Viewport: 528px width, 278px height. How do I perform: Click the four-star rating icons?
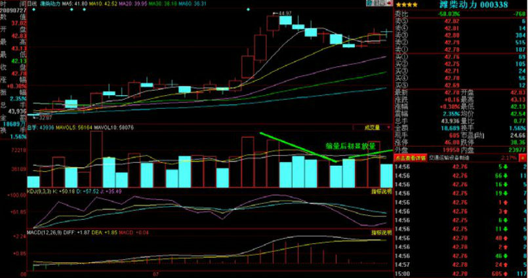[407, 5]
